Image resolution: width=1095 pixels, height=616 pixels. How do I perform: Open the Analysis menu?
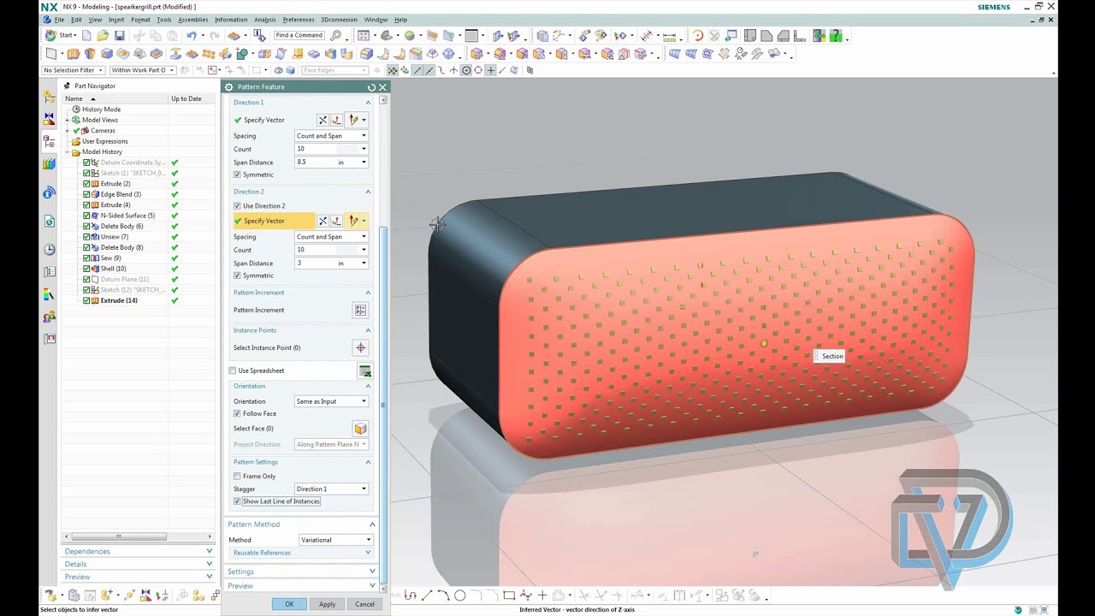pos(265,19)
